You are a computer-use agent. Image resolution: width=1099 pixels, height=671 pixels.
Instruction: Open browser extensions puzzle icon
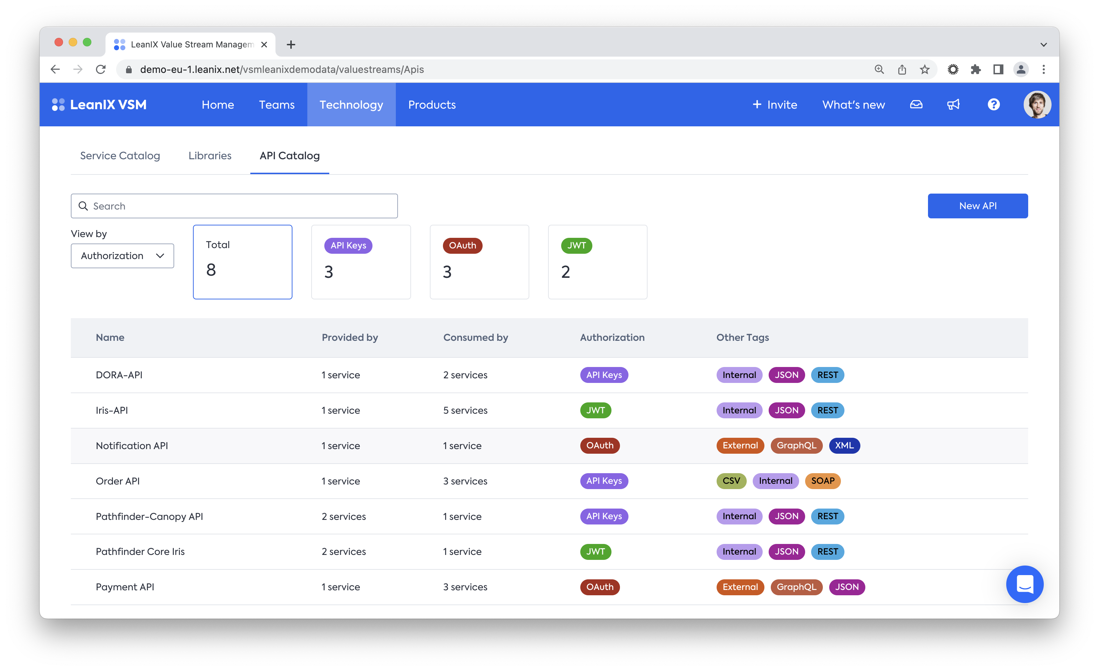coord(975,70)
